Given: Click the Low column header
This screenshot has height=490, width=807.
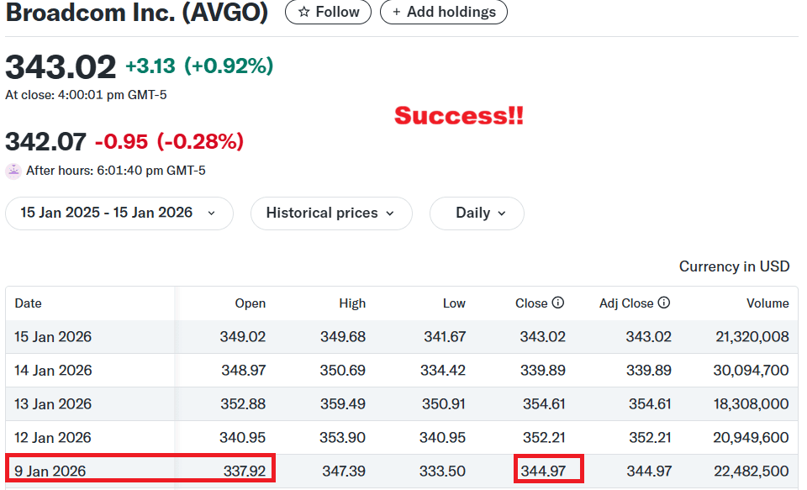Looking at the screenshot, I should point(454,303).
